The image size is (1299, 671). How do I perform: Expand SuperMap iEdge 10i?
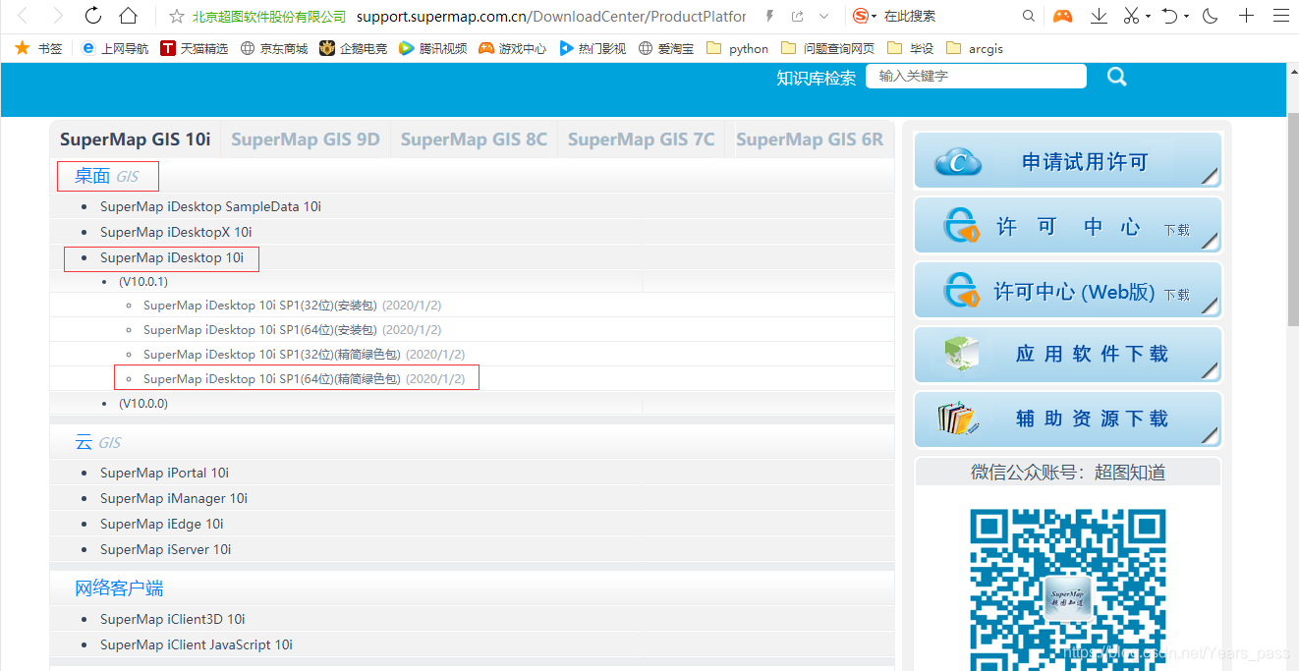[x=161, y=524]
